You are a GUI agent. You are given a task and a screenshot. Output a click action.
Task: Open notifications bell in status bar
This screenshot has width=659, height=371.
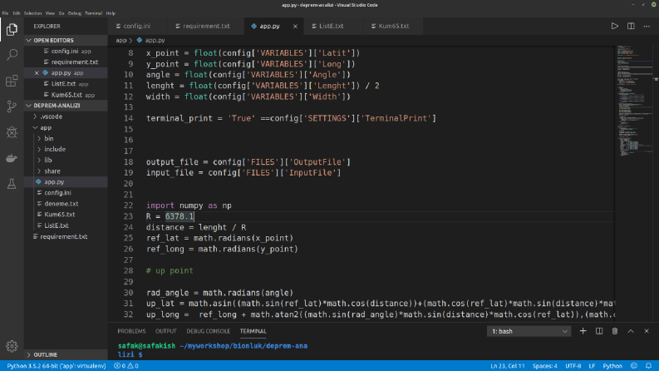coord(648,366)
